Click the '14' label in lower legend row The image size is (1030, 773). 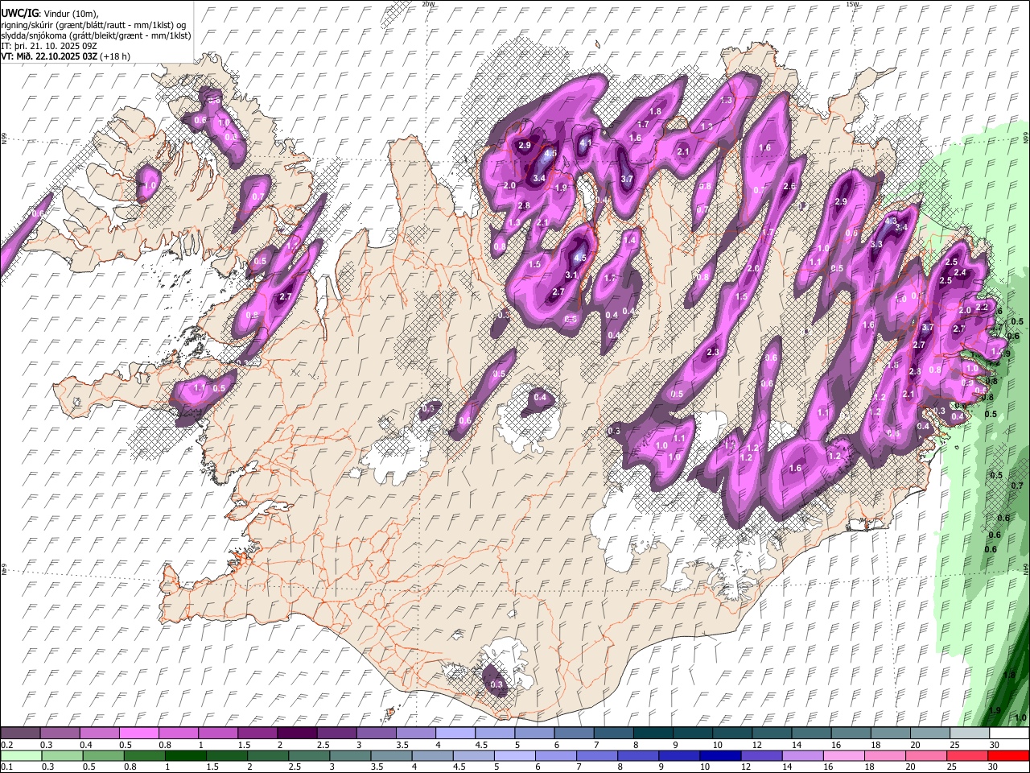click(788, 767)
